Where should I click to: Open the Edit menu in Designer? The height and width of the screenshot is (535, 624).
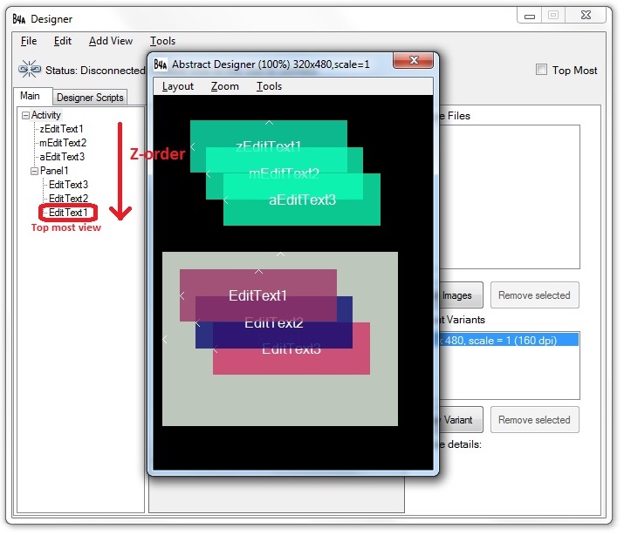pyautogui.click(x=63, y=41)
